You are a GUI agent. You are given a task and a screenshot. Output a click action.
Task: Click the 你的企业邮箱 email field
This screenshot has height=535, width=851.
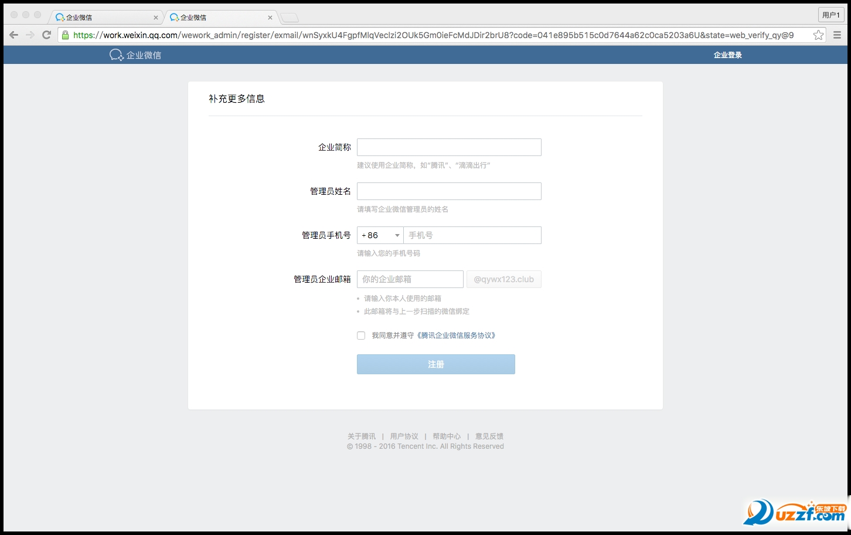[410, 279]
